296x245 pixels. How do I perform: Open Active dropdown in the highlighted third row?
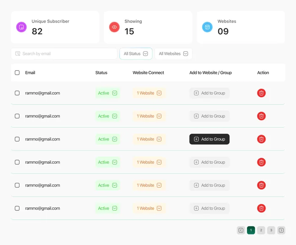(107, 139)
